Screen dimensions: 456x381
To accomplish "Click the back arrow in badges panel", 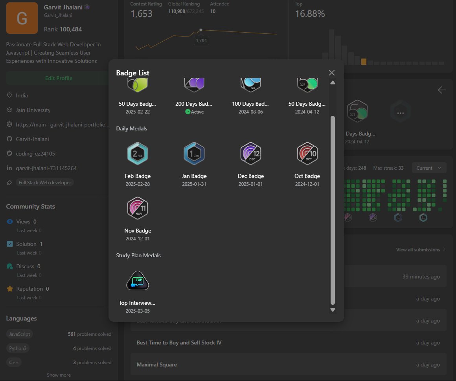I will (441, 90).
